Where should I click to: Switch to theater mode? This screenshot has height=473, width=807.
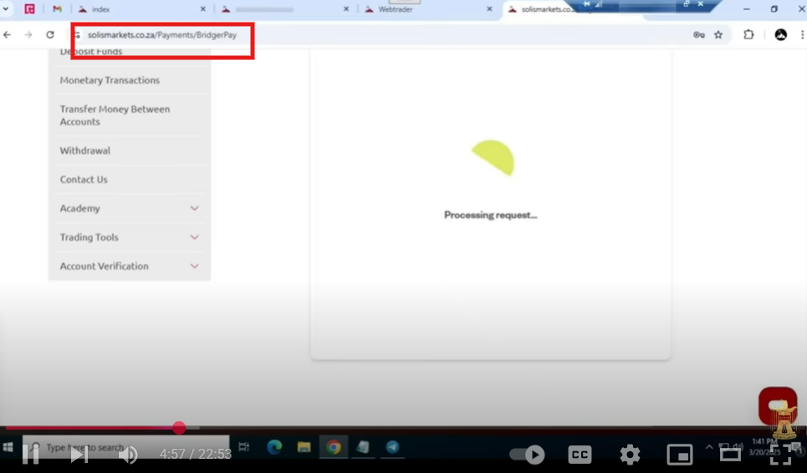(x=730, y=454)
